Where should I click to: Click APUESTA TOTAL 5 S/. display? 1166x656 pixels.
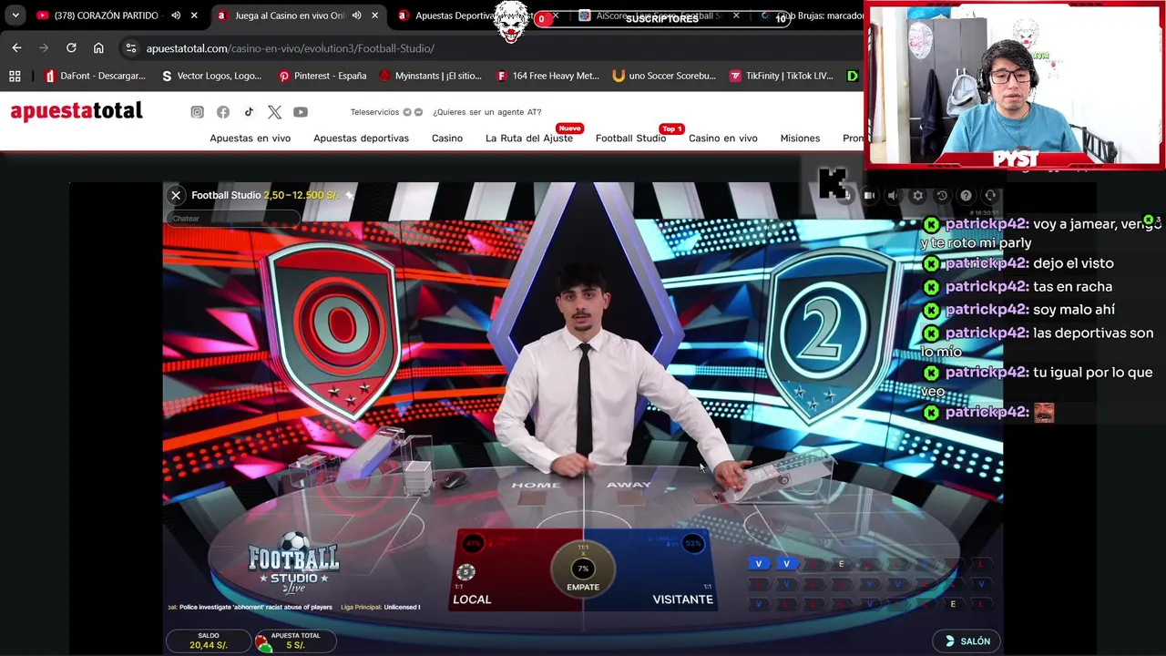pyautogui.click(x=294, y=641)
